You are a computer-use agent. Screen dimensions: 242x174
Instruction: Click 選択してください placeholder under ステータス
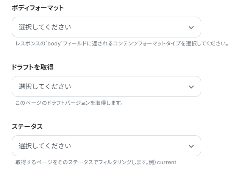tap(45, 146)
